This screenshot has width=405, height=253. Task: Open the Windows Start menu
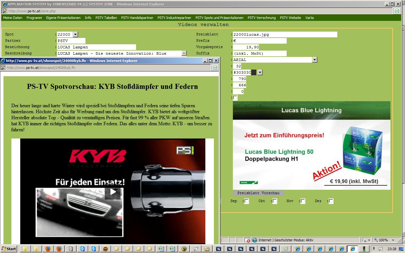coord(9,249)
